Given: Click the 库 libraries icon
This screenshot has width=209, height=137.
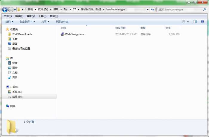Looking at the screenshot, I should pos(7,58).
